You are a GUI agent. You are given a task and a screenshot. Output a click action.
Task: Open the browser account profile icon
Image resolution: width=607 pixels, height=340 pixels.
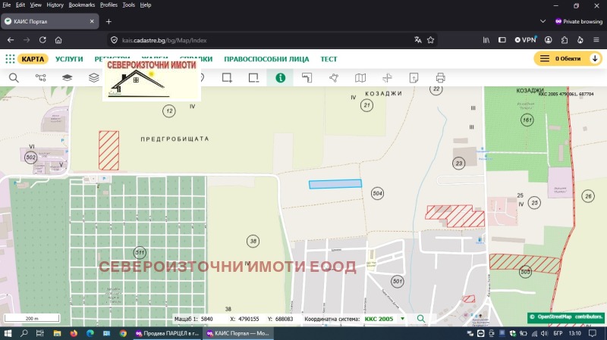click(548, 40)
